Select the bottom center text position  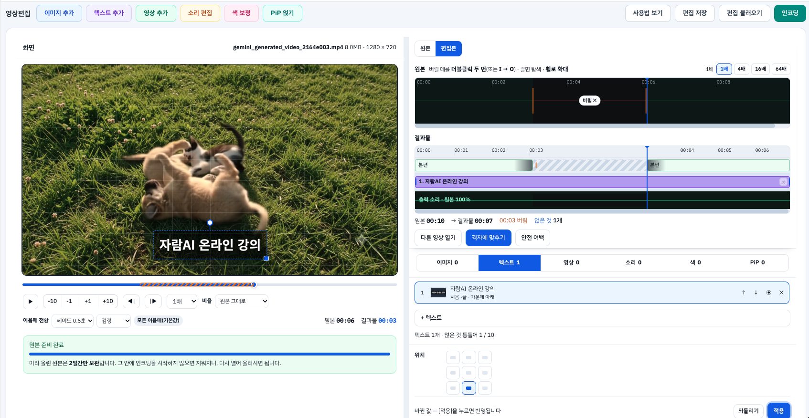pos(469,388)
